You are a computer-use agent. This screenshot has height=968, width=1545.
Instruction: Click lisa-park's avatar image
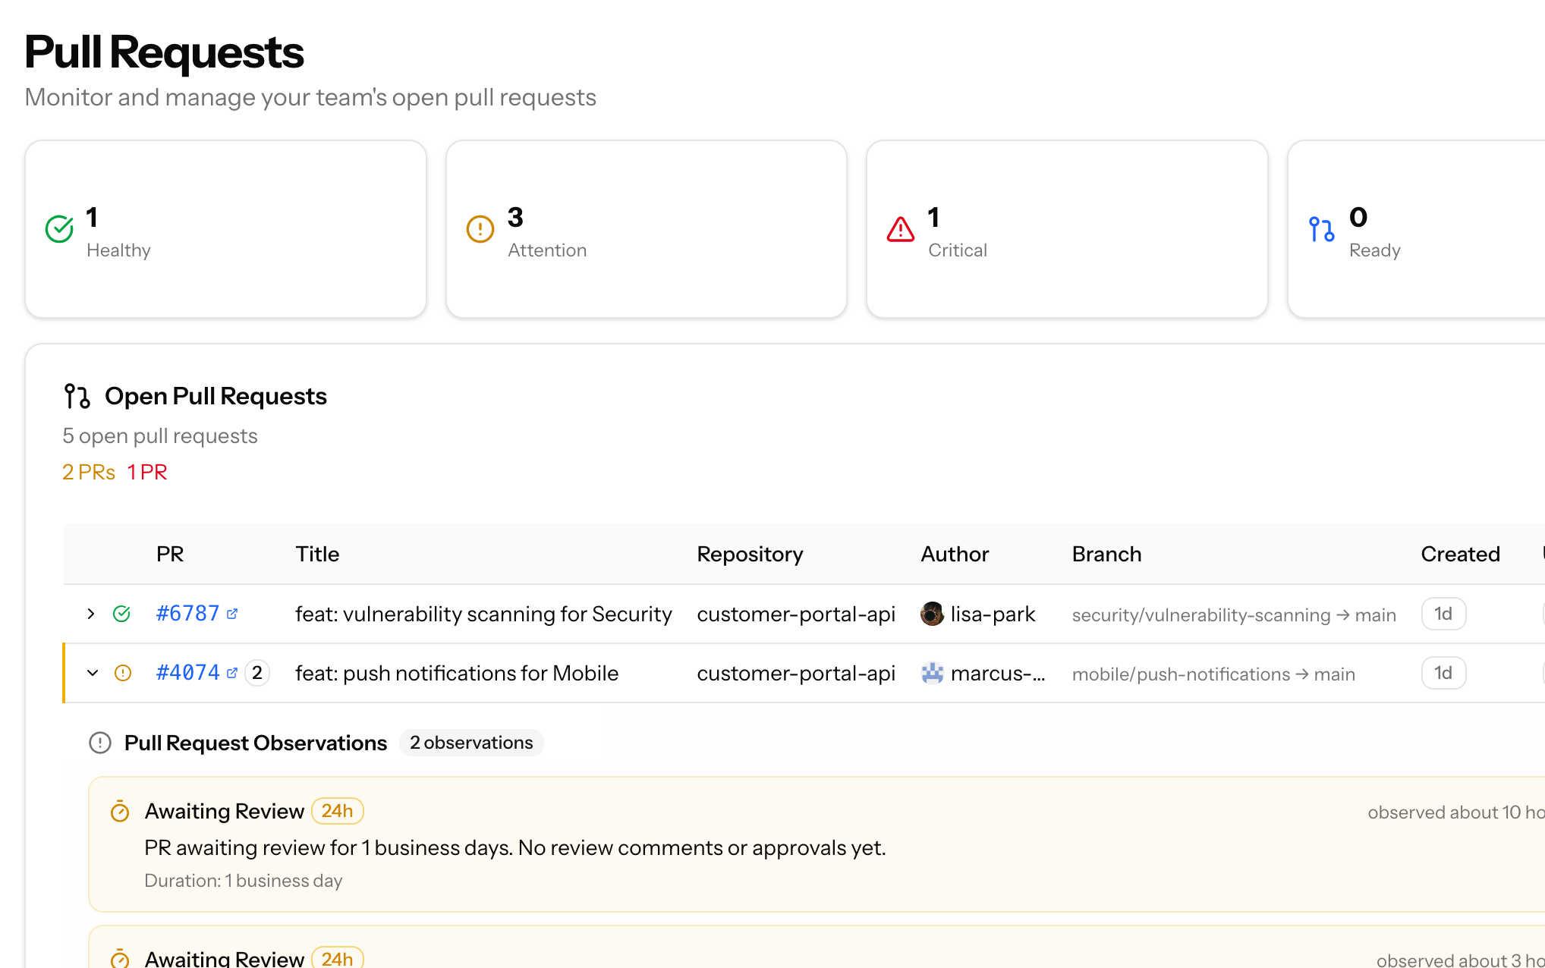(x=932, y=614)
